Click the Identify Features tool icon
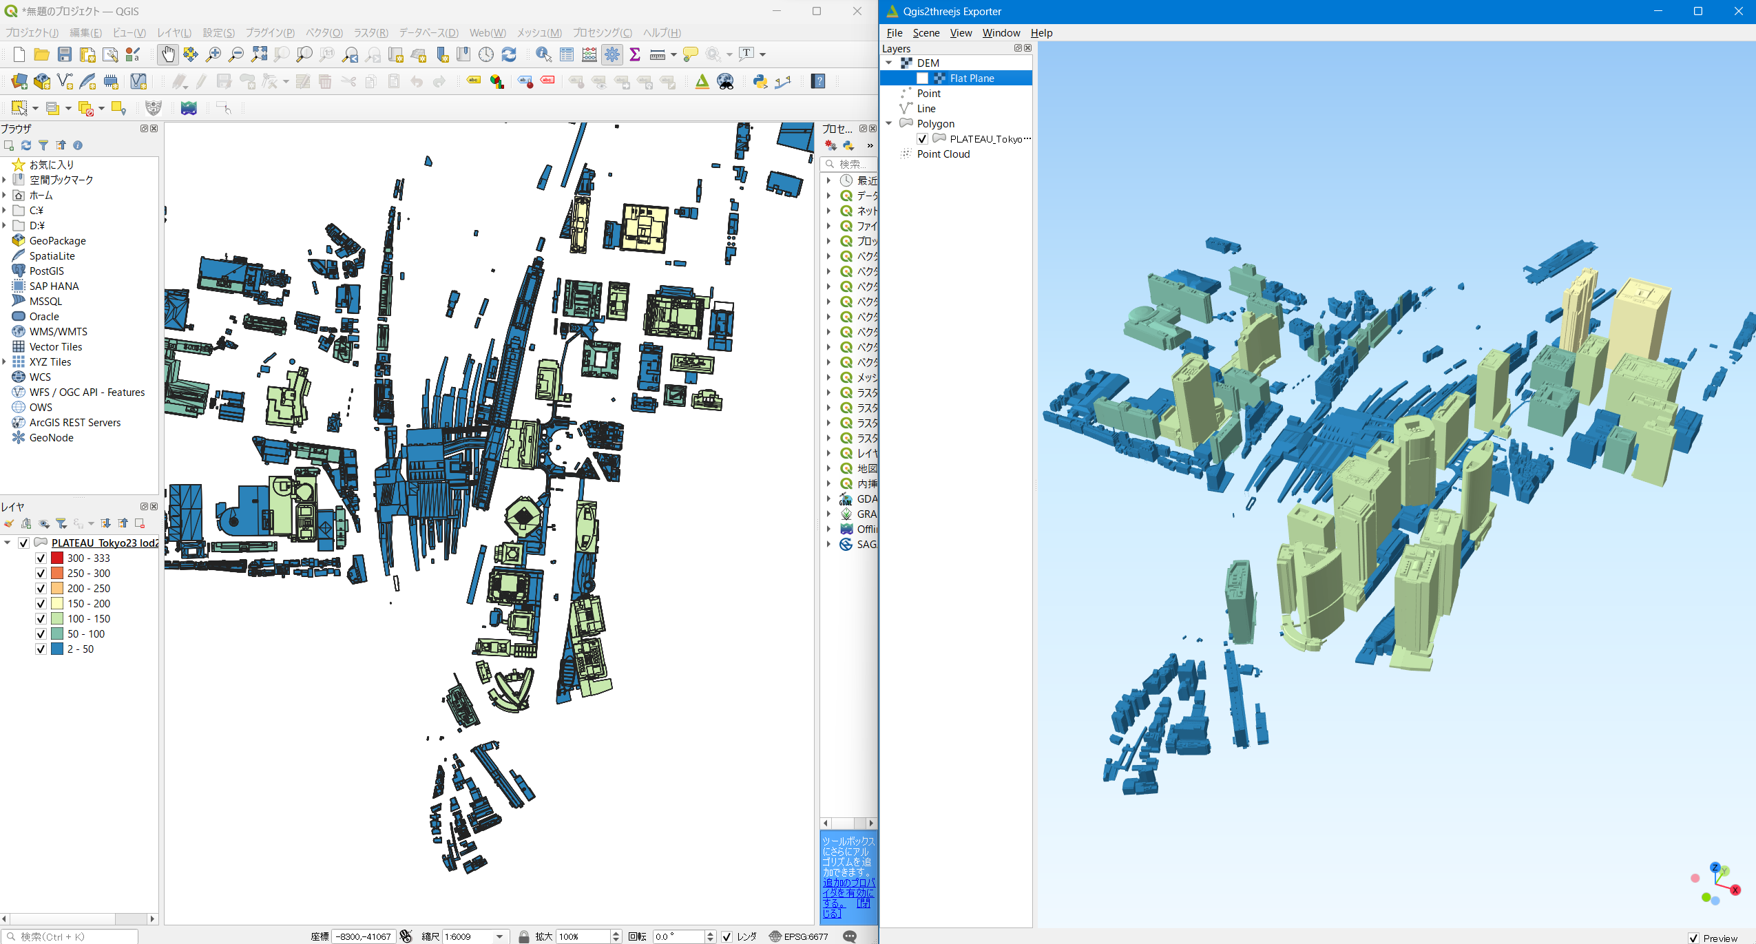The height and width of the screenshot is (944, 1756). pos(543,54)
